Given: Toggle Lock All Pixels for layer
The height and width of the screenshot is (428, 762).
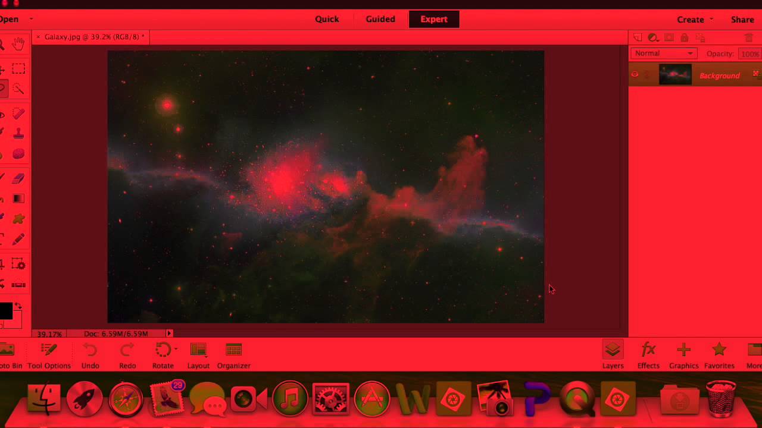Looking at the screenshot, I should [684, 37].
